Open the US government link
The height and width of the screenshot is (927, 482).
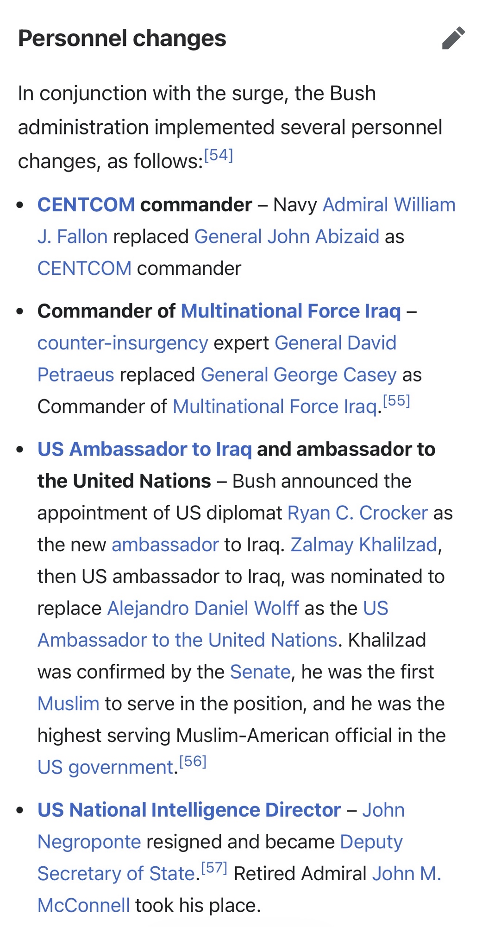(x=106, y=768)
